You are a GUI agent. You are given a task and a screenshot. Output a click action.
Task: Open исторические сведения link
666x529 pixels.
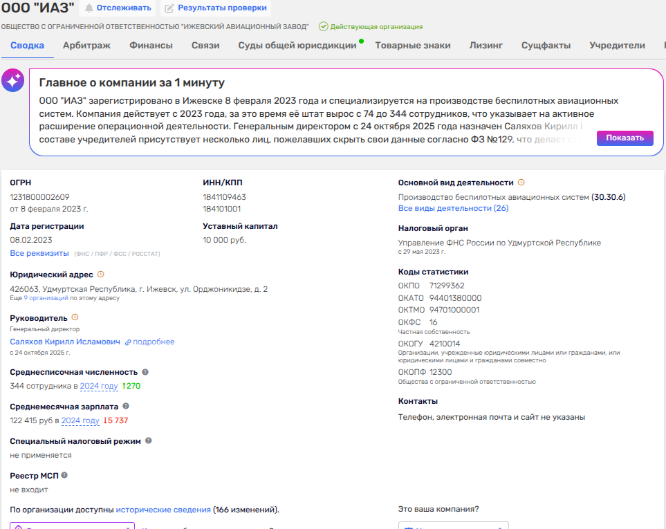[x=163, y=510]
